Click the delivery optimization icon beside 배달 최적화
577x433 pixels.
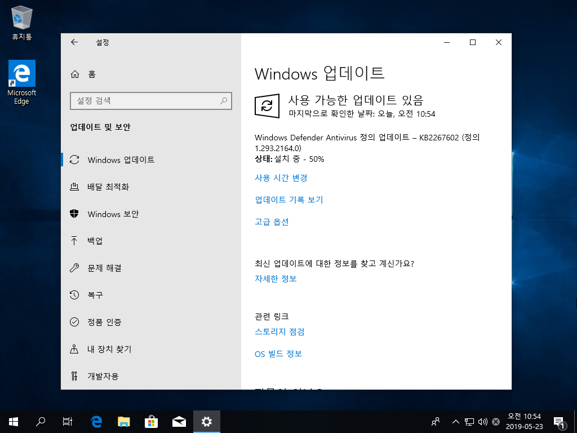coord(74,187)
